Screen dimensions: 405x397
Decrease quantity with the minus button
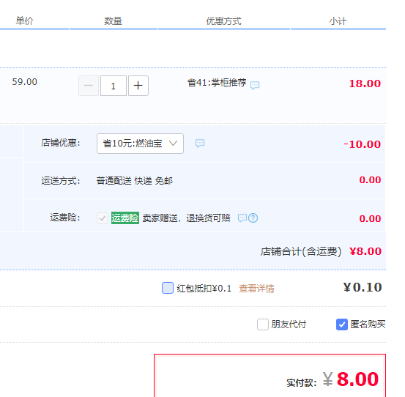tap(89, 86)
